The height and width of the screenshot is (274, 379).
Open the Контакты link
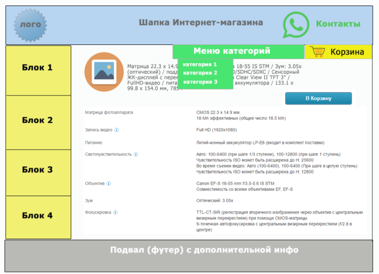(338, 24)
